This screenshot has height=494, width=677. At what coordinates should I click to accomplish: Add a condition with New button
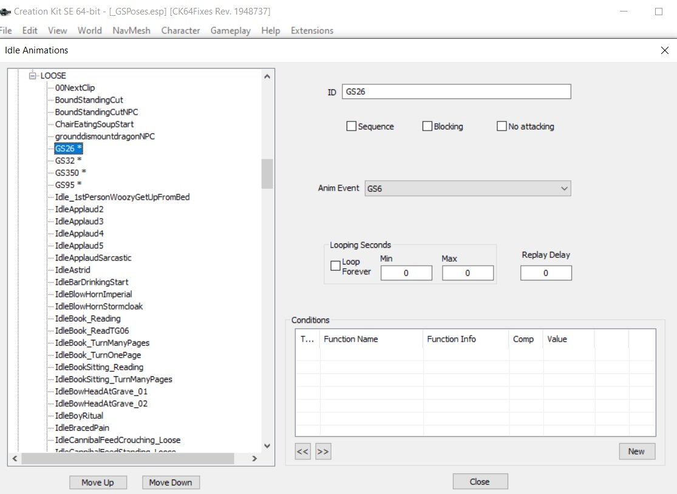[x=637, y=452]
